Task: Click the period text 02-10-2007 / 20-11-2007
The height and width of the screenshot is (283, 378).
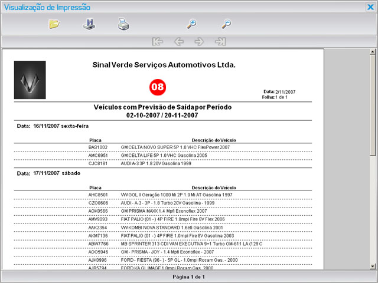Action: (162, 116)
